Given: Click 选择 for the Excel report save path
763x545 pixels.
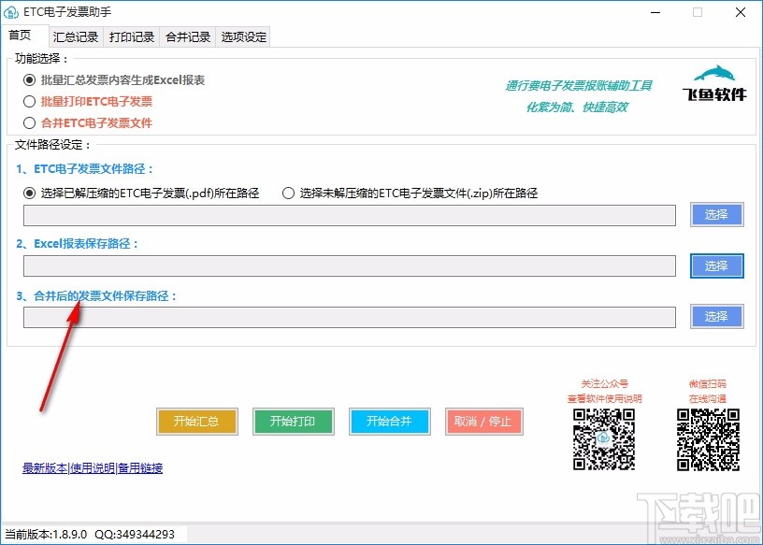Looking at the screenshot, I should pos(716,265).
